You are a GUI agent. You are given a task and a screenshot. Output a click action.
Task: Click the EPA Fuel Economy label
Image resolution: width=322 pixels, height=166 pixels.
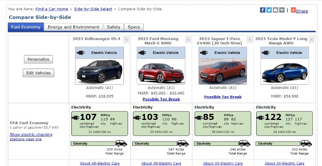coord(29,123)
